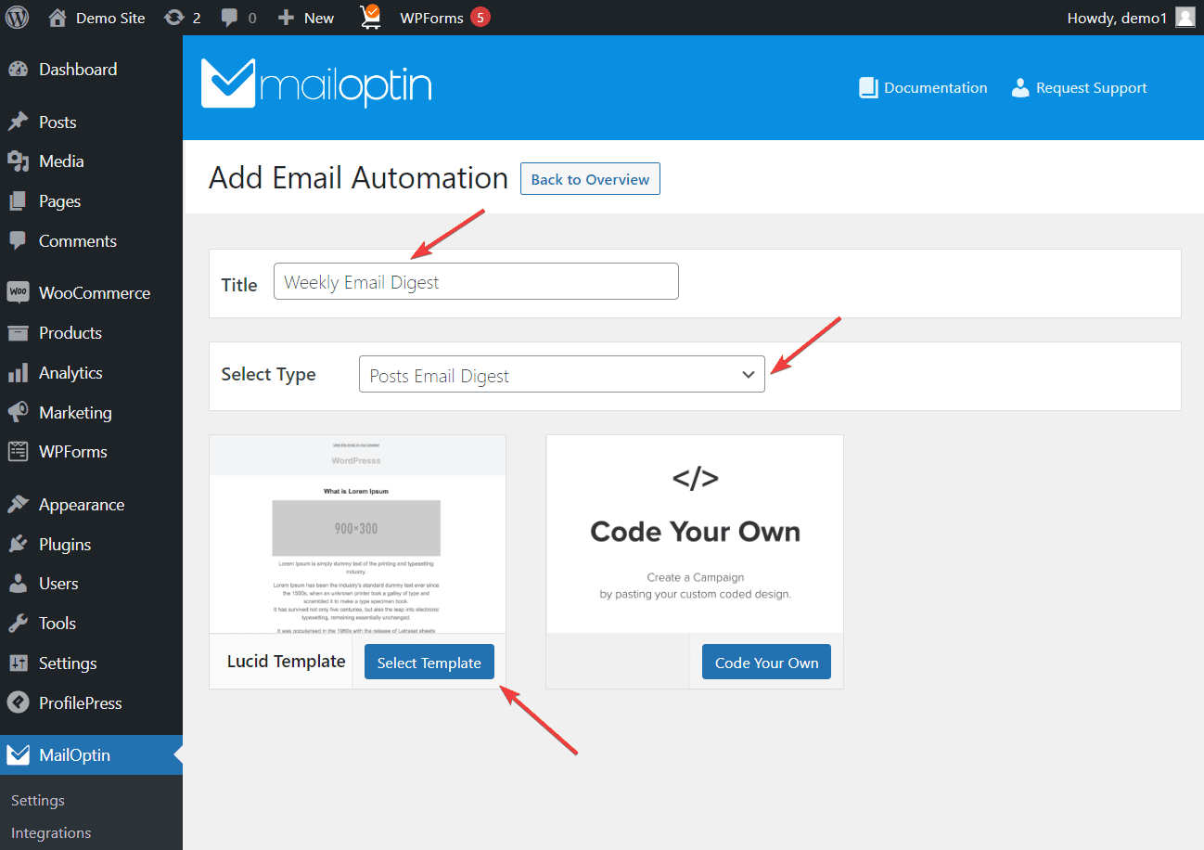Open the comments bubble in the admin bar
Viewport: 1204px width, 850px height.
coord(230,18)
